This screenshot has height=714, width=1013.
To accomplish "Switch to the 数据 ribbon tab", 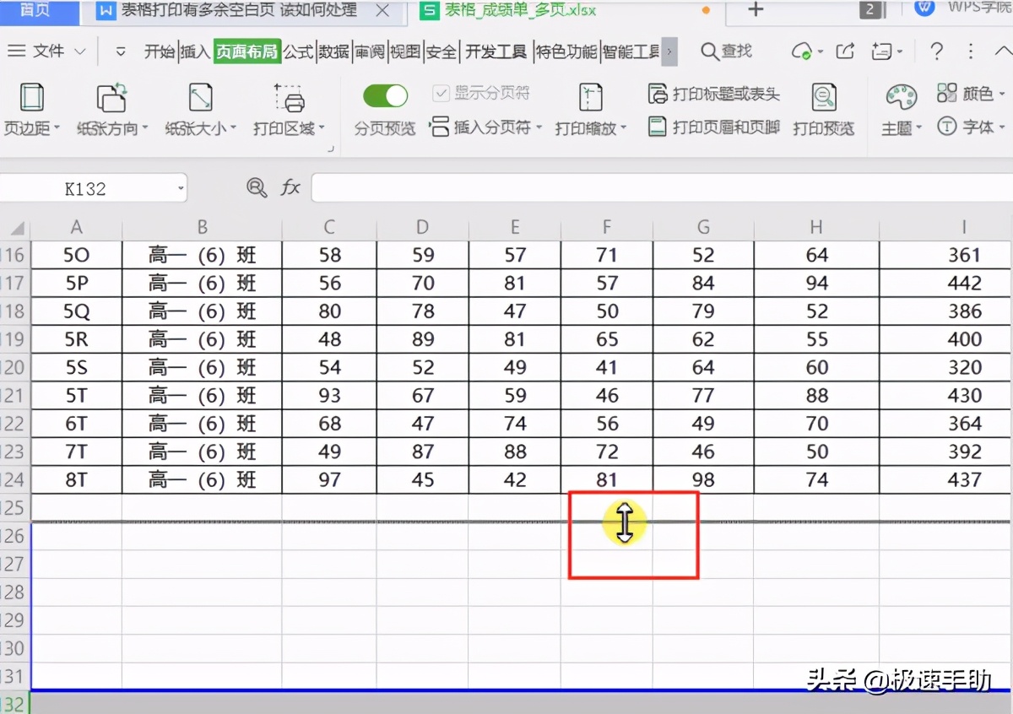I will point(333,51).
